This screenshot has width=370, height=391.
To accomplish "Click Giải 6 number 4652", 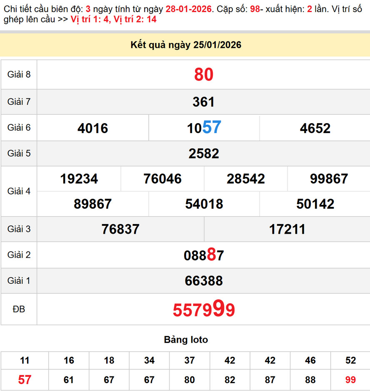I will (x=315, y=128).
